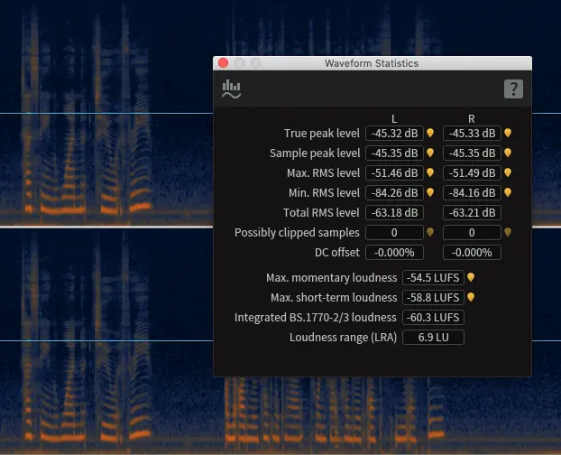Close the Waveform Statistics window
561x455 pixels.
tap(223, 63)
